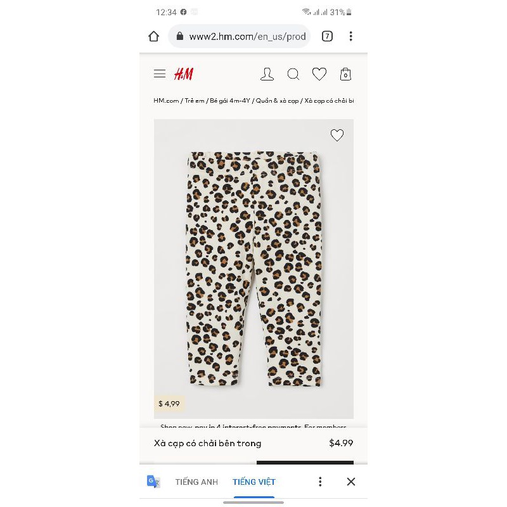Click the Bé gái 4m-4Y breadcrumb
This screenshot has width=507, height=507.
(230, 101)
